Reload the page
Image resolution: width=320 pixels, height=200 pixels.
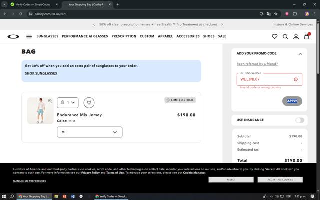(21, 14)
